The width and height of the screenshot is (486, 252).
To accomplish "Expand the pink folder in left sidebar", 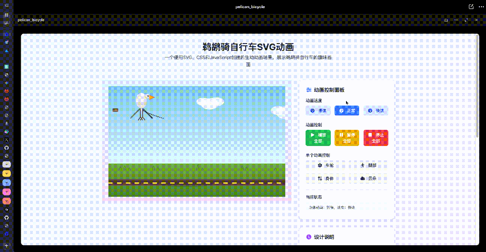I will pos(6,192).
